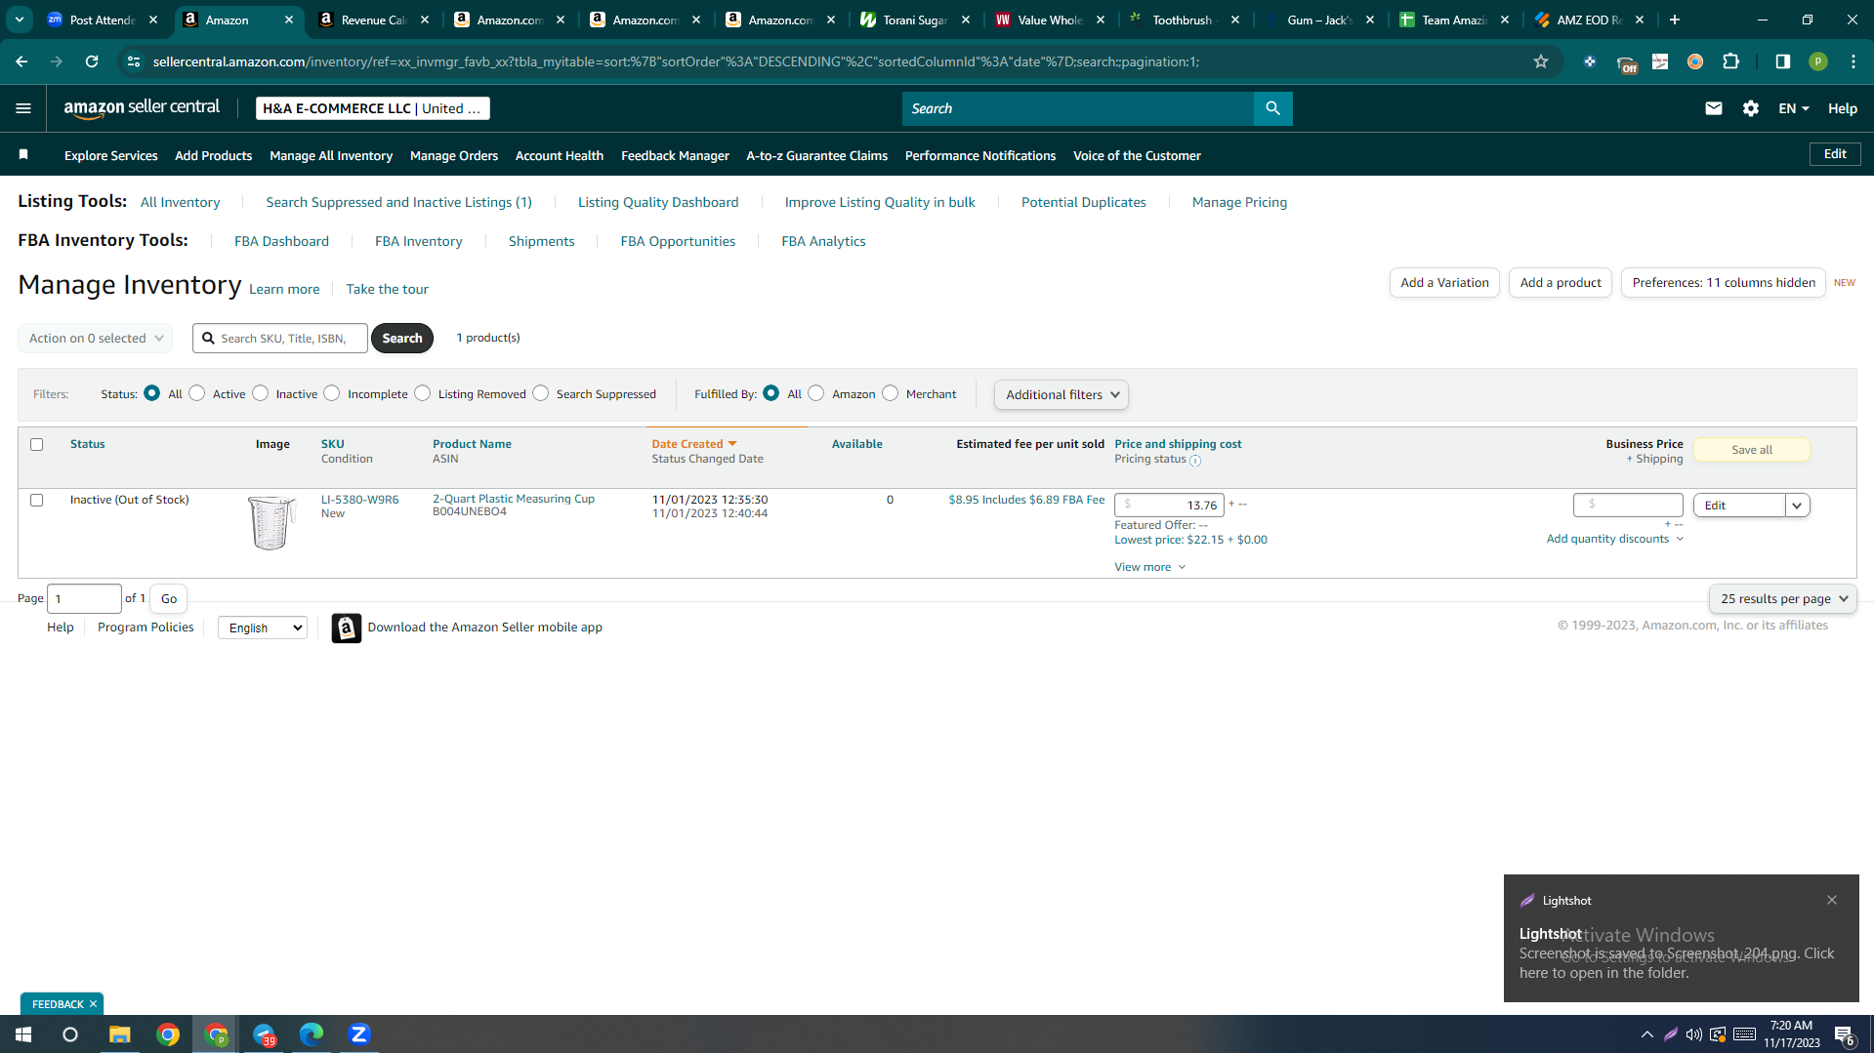Open File Explorer from the taskbar
Screen dimensions: 1874x1053
tap(119, 1034)
